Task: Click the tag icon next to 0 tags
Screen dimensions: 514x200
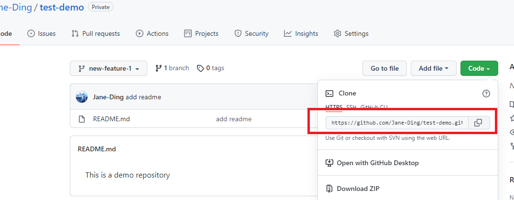Action: click(x=200, y=68)
